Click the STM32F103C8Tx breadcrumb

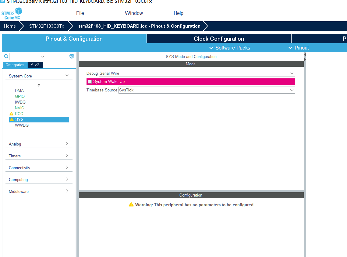click(x=47, y=26)
